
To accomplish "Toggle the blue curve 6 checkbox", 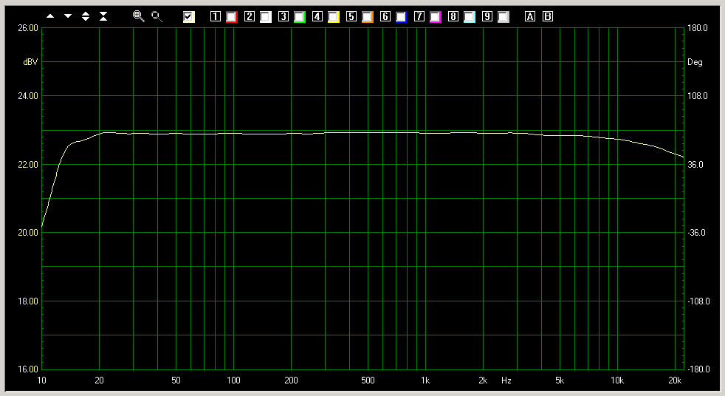I will coord(402,17).
